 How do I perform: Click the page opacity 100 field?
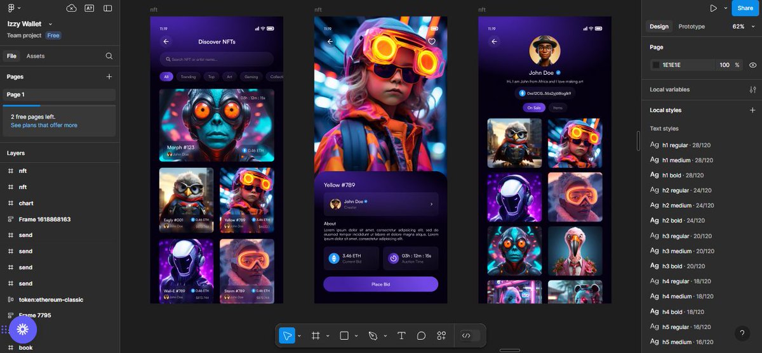pyautogui.click(x=724, y=65)
